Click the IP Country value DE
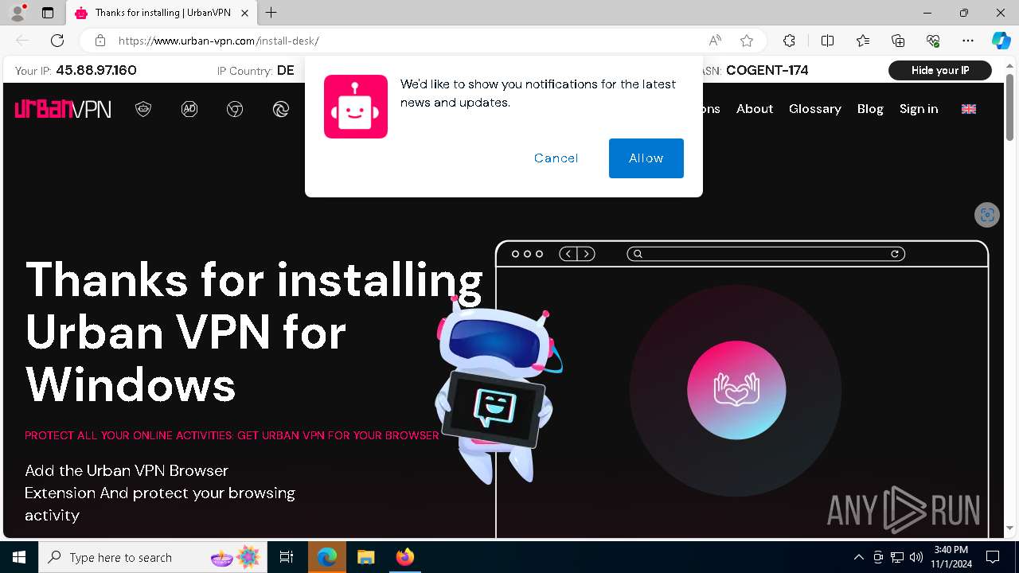Screen dimensions: 1019x573 (286, 70)
